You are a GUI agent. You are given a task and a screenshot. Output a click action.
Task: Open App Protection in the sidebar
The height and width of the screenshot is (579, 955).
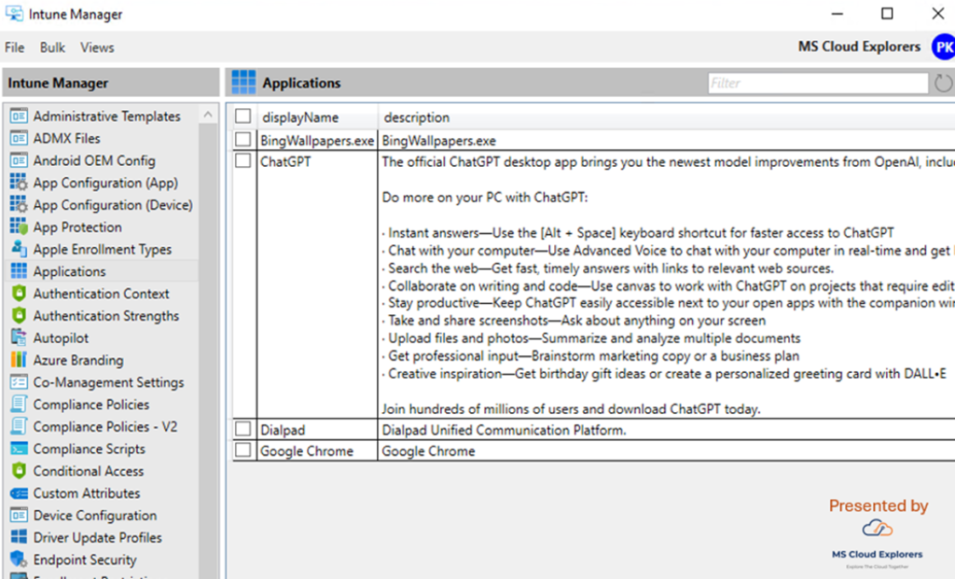point(77,227)
